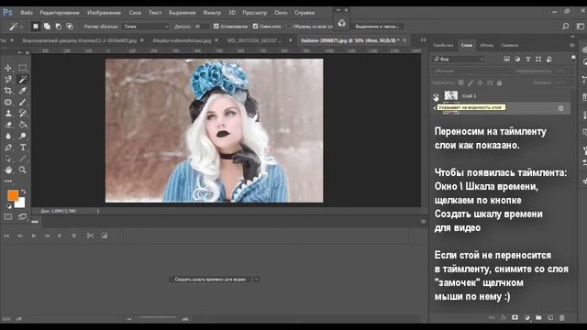The height and width of the screenshot is (330, 587).
Task: Click Create video timeline button
Action: pos(210,280)
